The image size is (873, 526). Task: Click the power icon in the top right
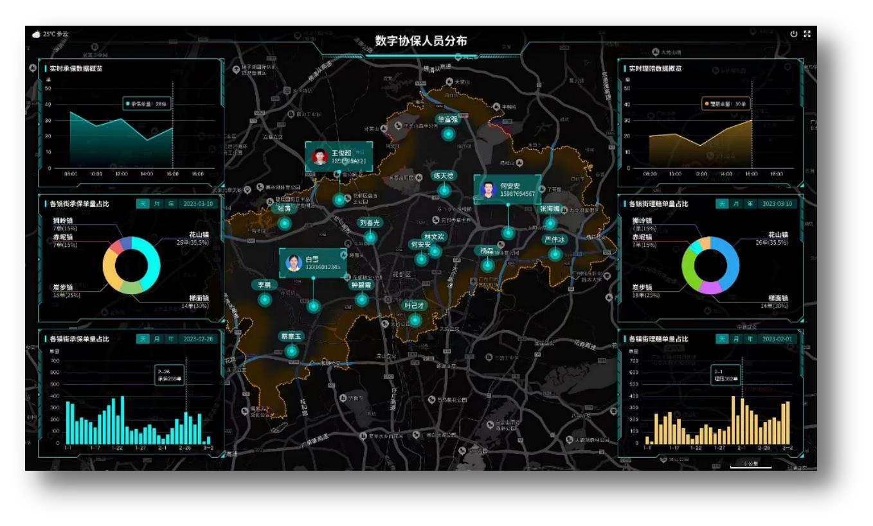pyautogui.click(x=794, y=34)
